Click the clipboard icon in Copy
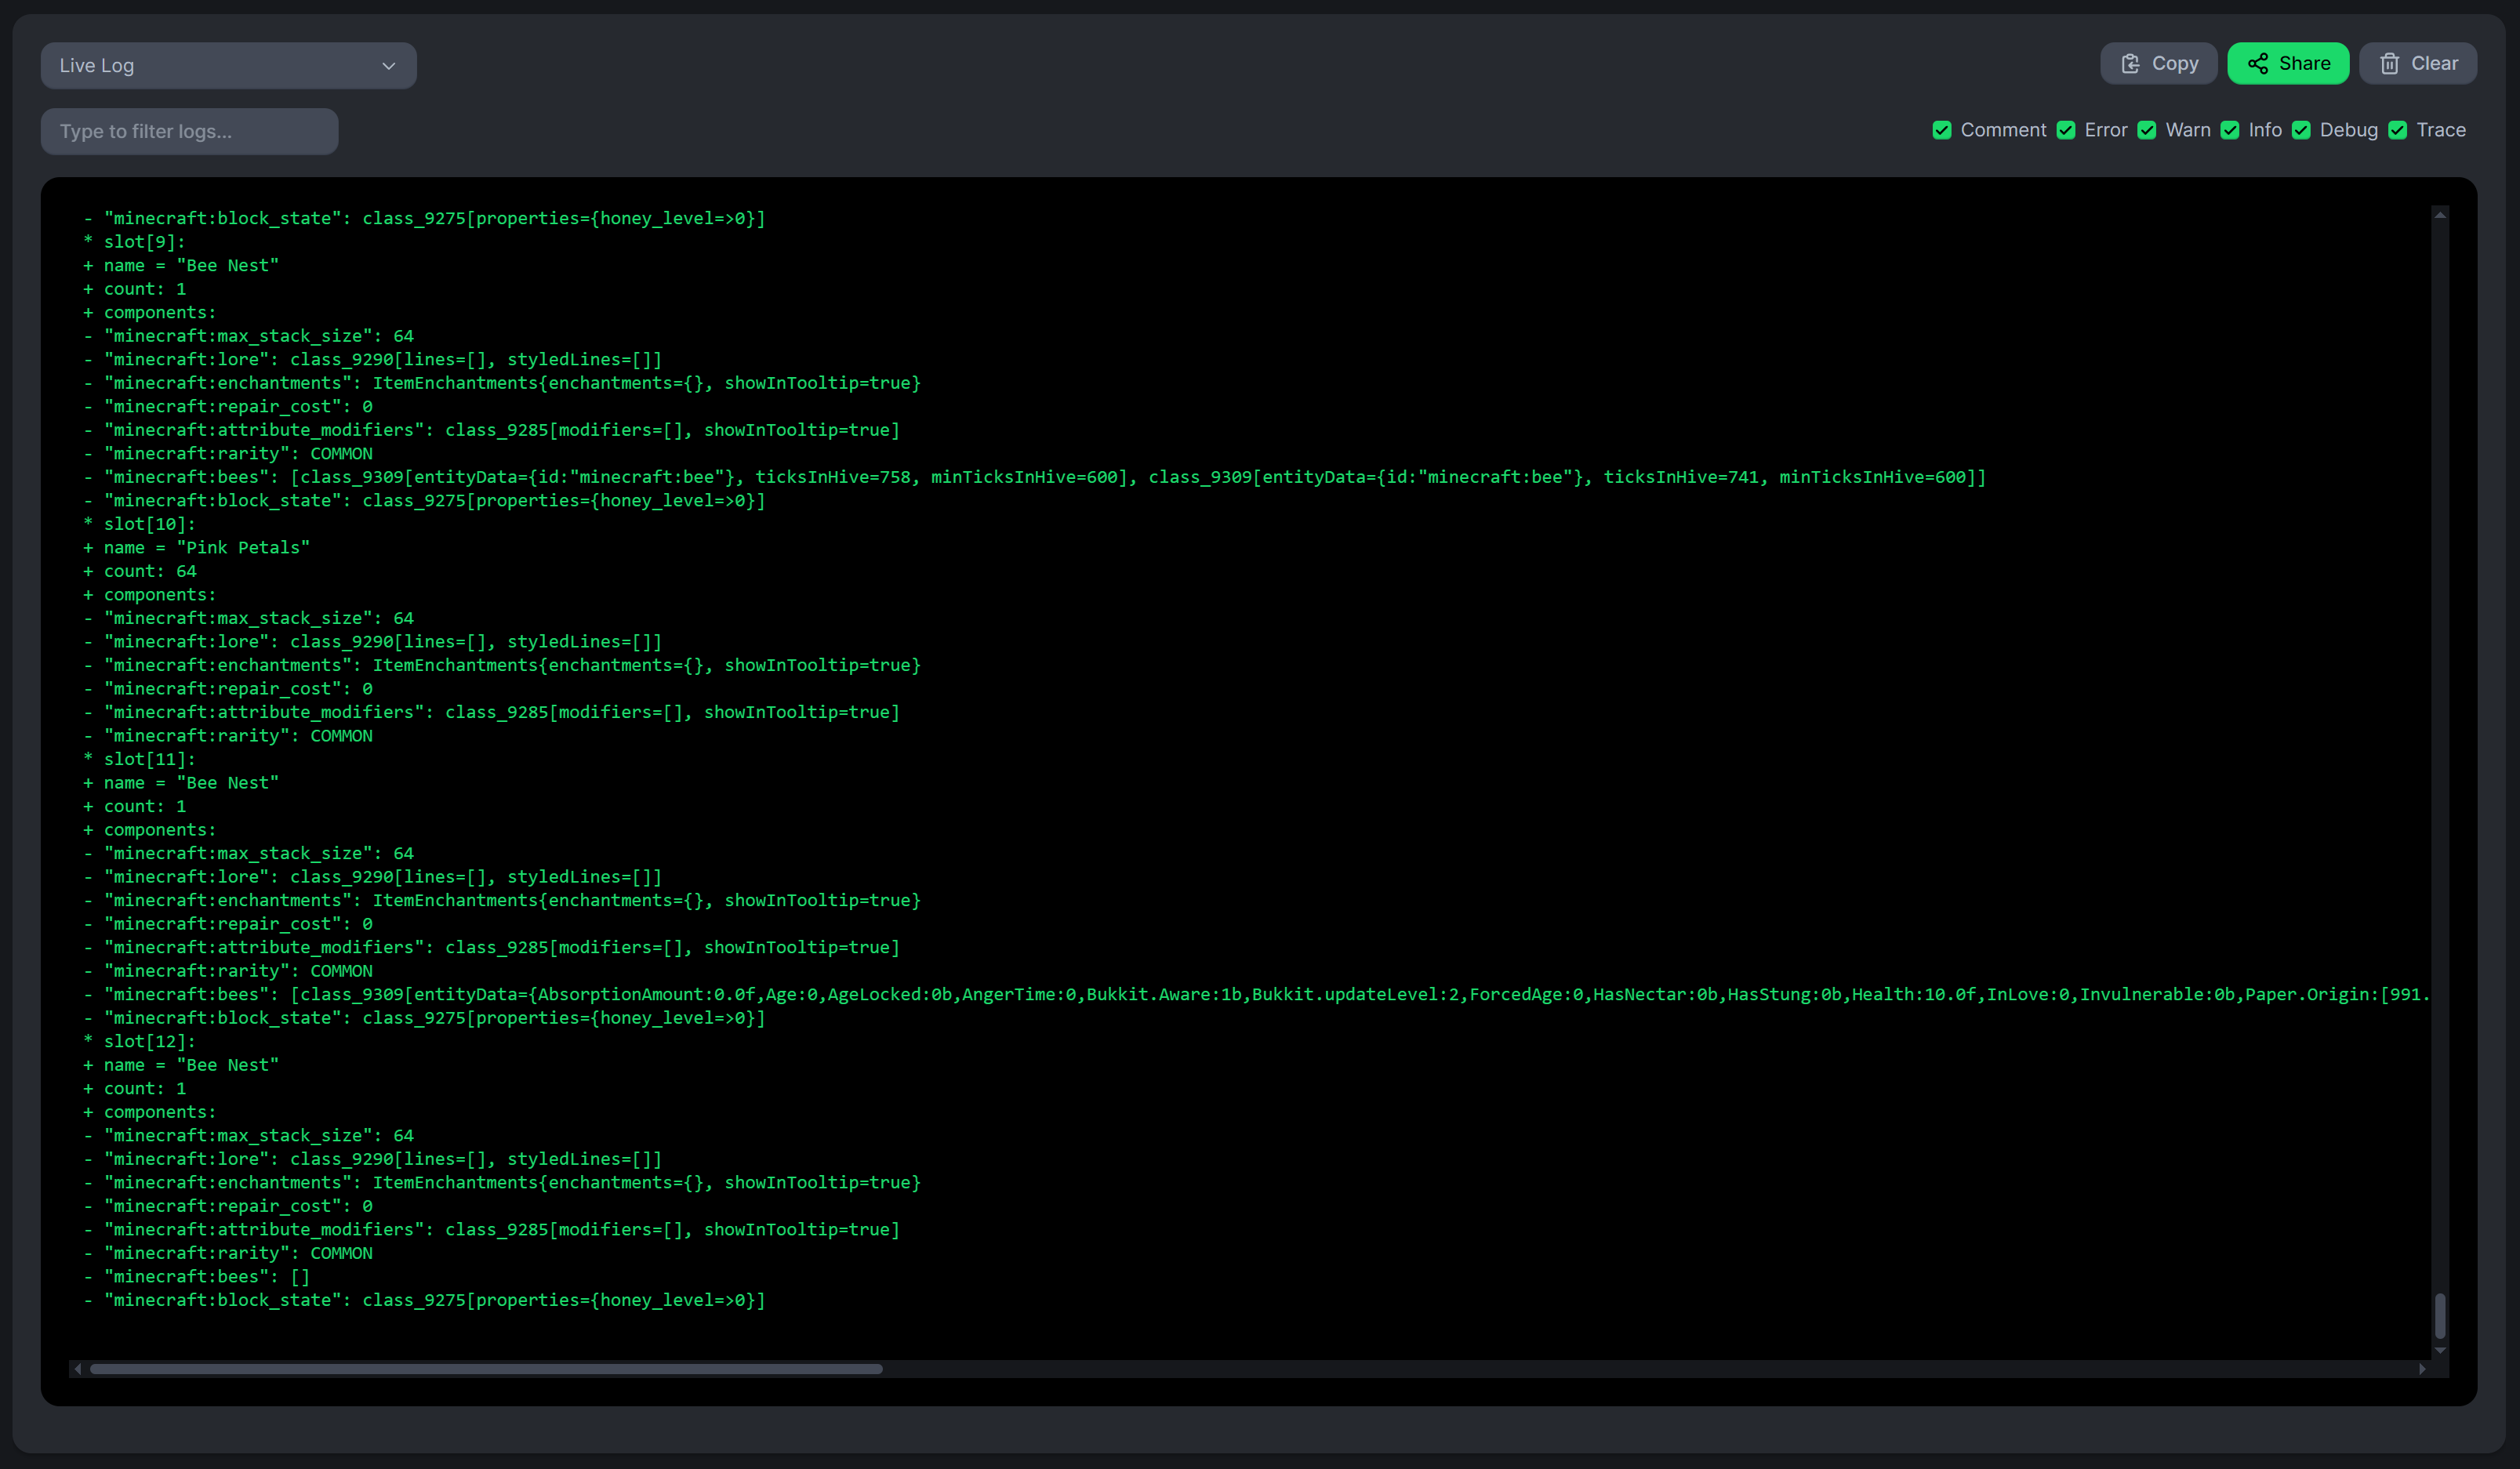2520x1469 pixels. (x=2130, y=64)
